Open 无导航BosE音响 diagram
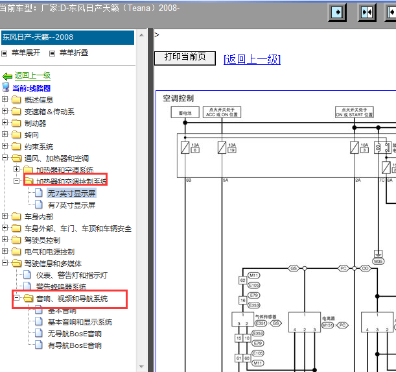This screenshot has width=396, height=372. pos(75,333)
